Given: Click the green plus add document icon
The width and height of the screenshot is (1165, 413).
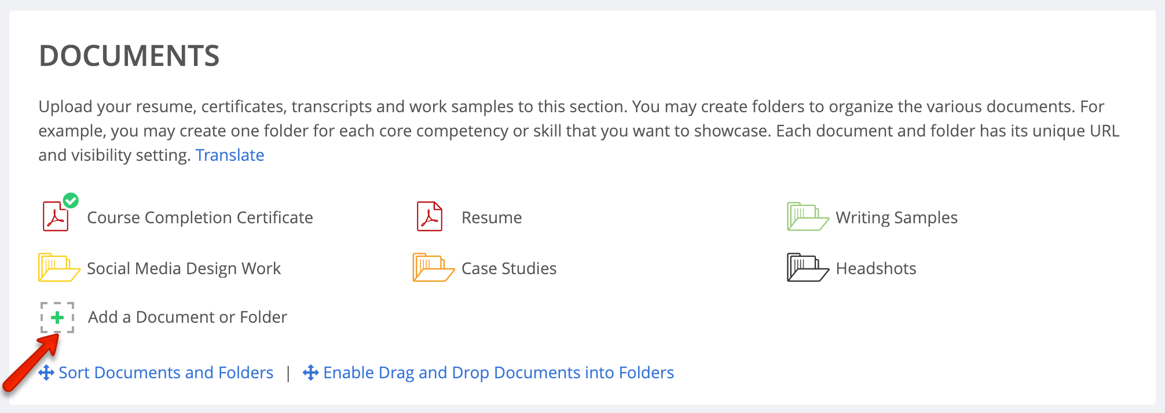Looking at the screenshot, I should pos(57,318).
